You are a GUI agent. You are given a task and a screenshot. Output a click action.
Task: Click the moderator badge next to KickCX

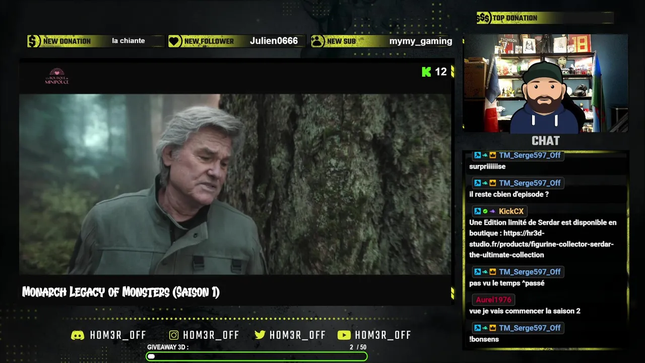click(x=477, y=211)
